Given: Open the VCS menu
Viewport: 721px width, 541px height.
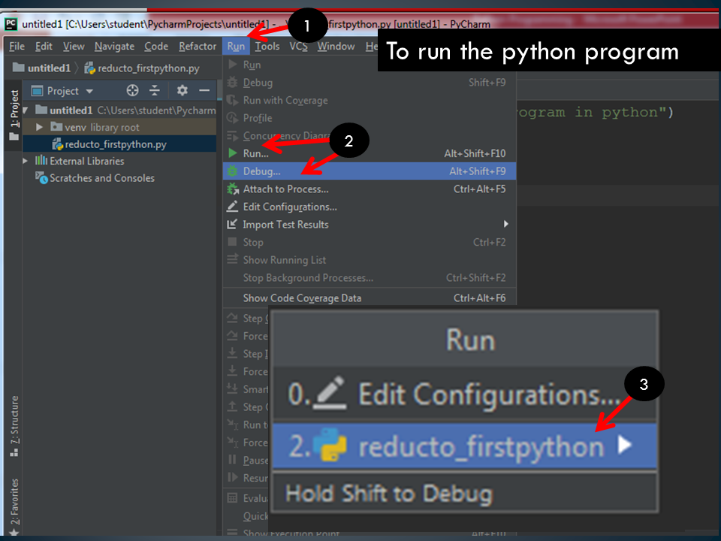Looking at the screenshot, I should tap(298, 46).
